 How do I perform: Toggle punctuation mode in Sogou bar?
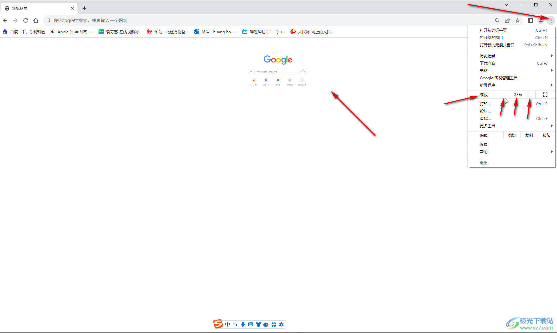(x=235, y=324)
